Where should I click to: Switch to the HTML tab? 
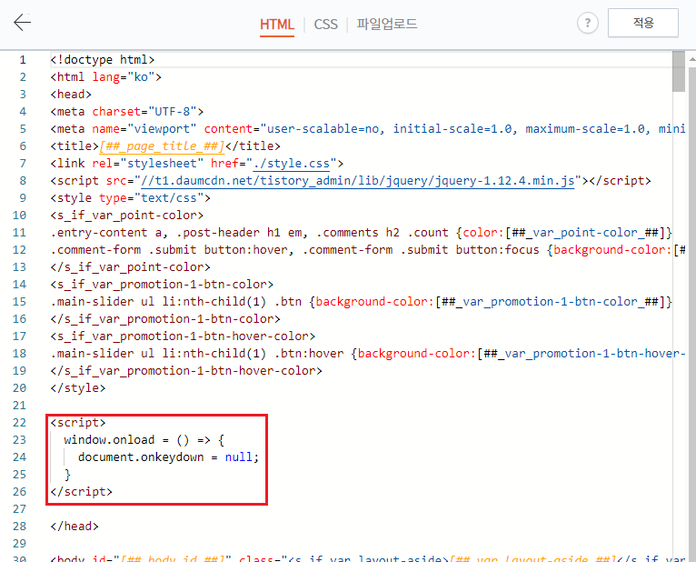(277, 24)
